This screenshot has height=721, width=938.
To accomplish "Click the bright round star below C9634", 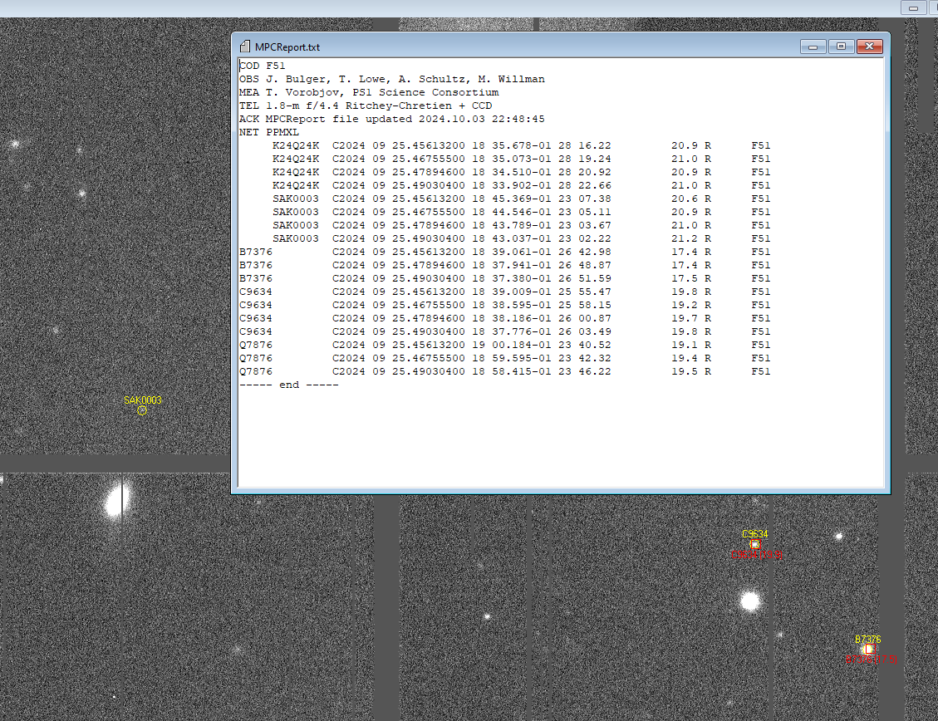I will 750,601.
